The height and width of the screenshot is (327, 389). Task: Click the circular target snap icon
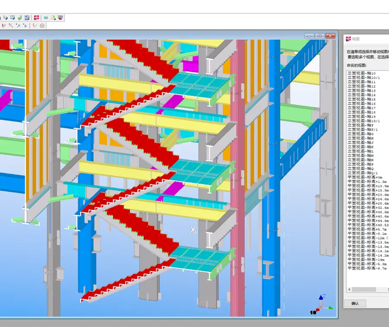coord(42,25)
